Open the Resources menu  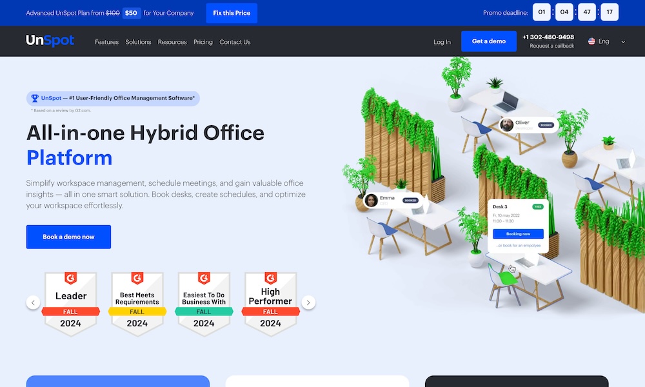pyautogui.click(x=172, y=42)
